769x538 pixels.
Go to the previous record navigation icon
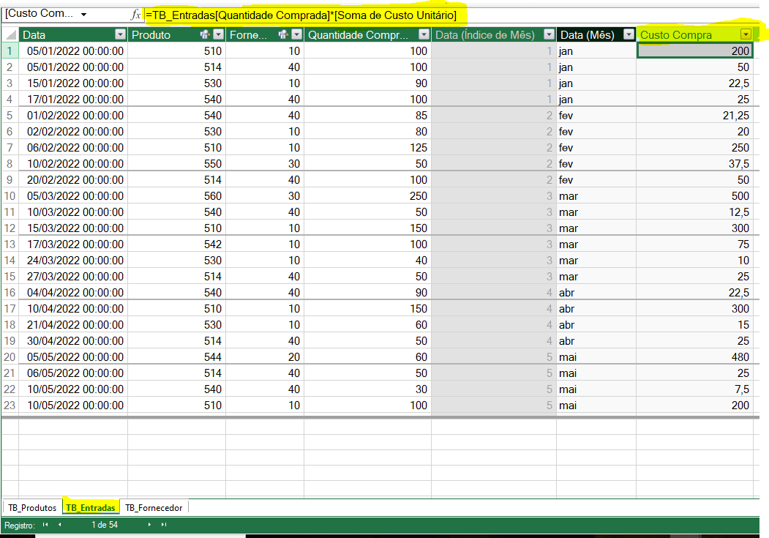[x=59, y=525]
